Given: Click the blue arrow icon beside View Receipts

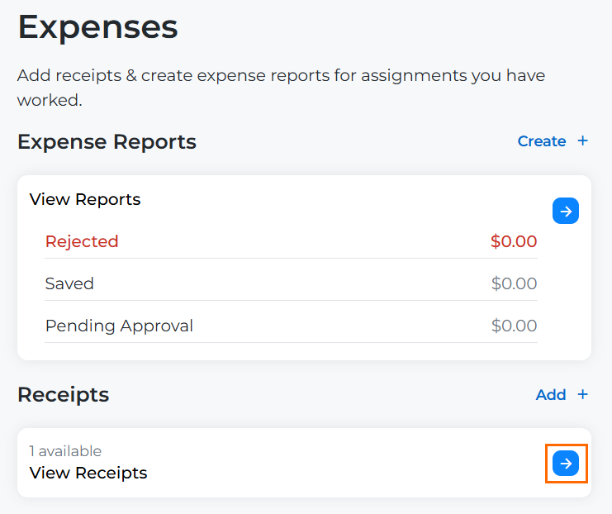Looking at the screenshot, I should point(565,464).
